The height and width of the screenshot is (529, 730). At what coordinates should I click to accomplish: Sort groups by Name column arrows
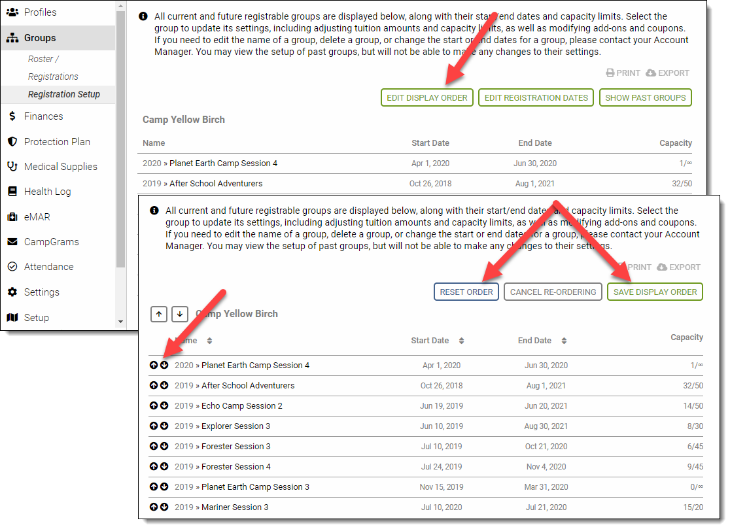click(x=209, y=341)
